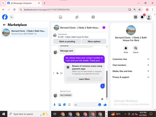This screenshot has width=156, height=117.
Task: Select the Messenger | Facebook tab
Action: 24,3
